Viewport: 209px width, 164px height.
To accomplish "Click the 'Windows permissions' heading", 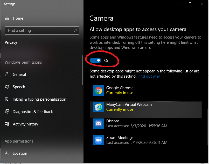I will (x=23, y=62).
